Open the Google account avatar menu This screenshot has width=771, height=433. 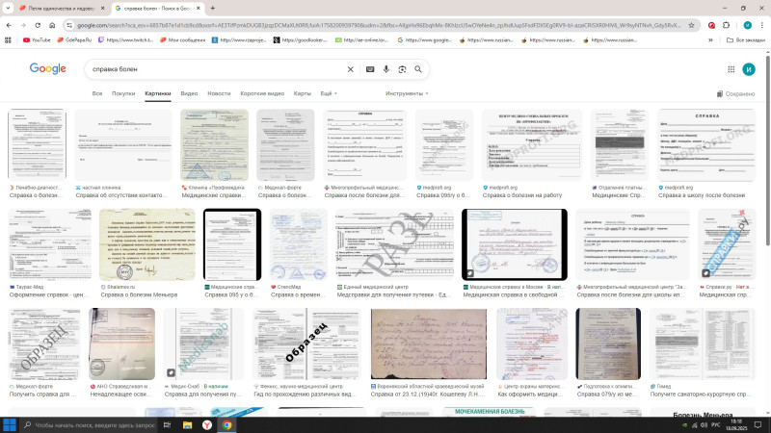pos(749,69)
